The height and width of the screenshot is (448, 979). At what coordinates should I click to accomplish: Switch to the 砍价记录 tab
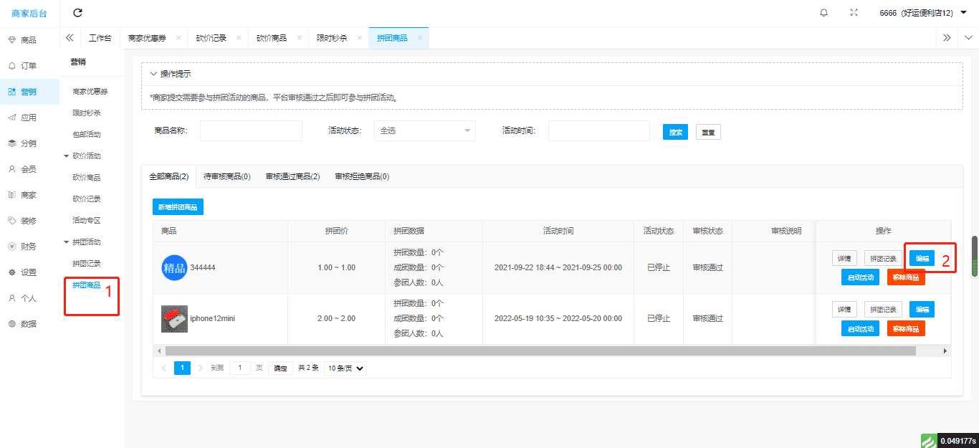click(x=211, y=38)
